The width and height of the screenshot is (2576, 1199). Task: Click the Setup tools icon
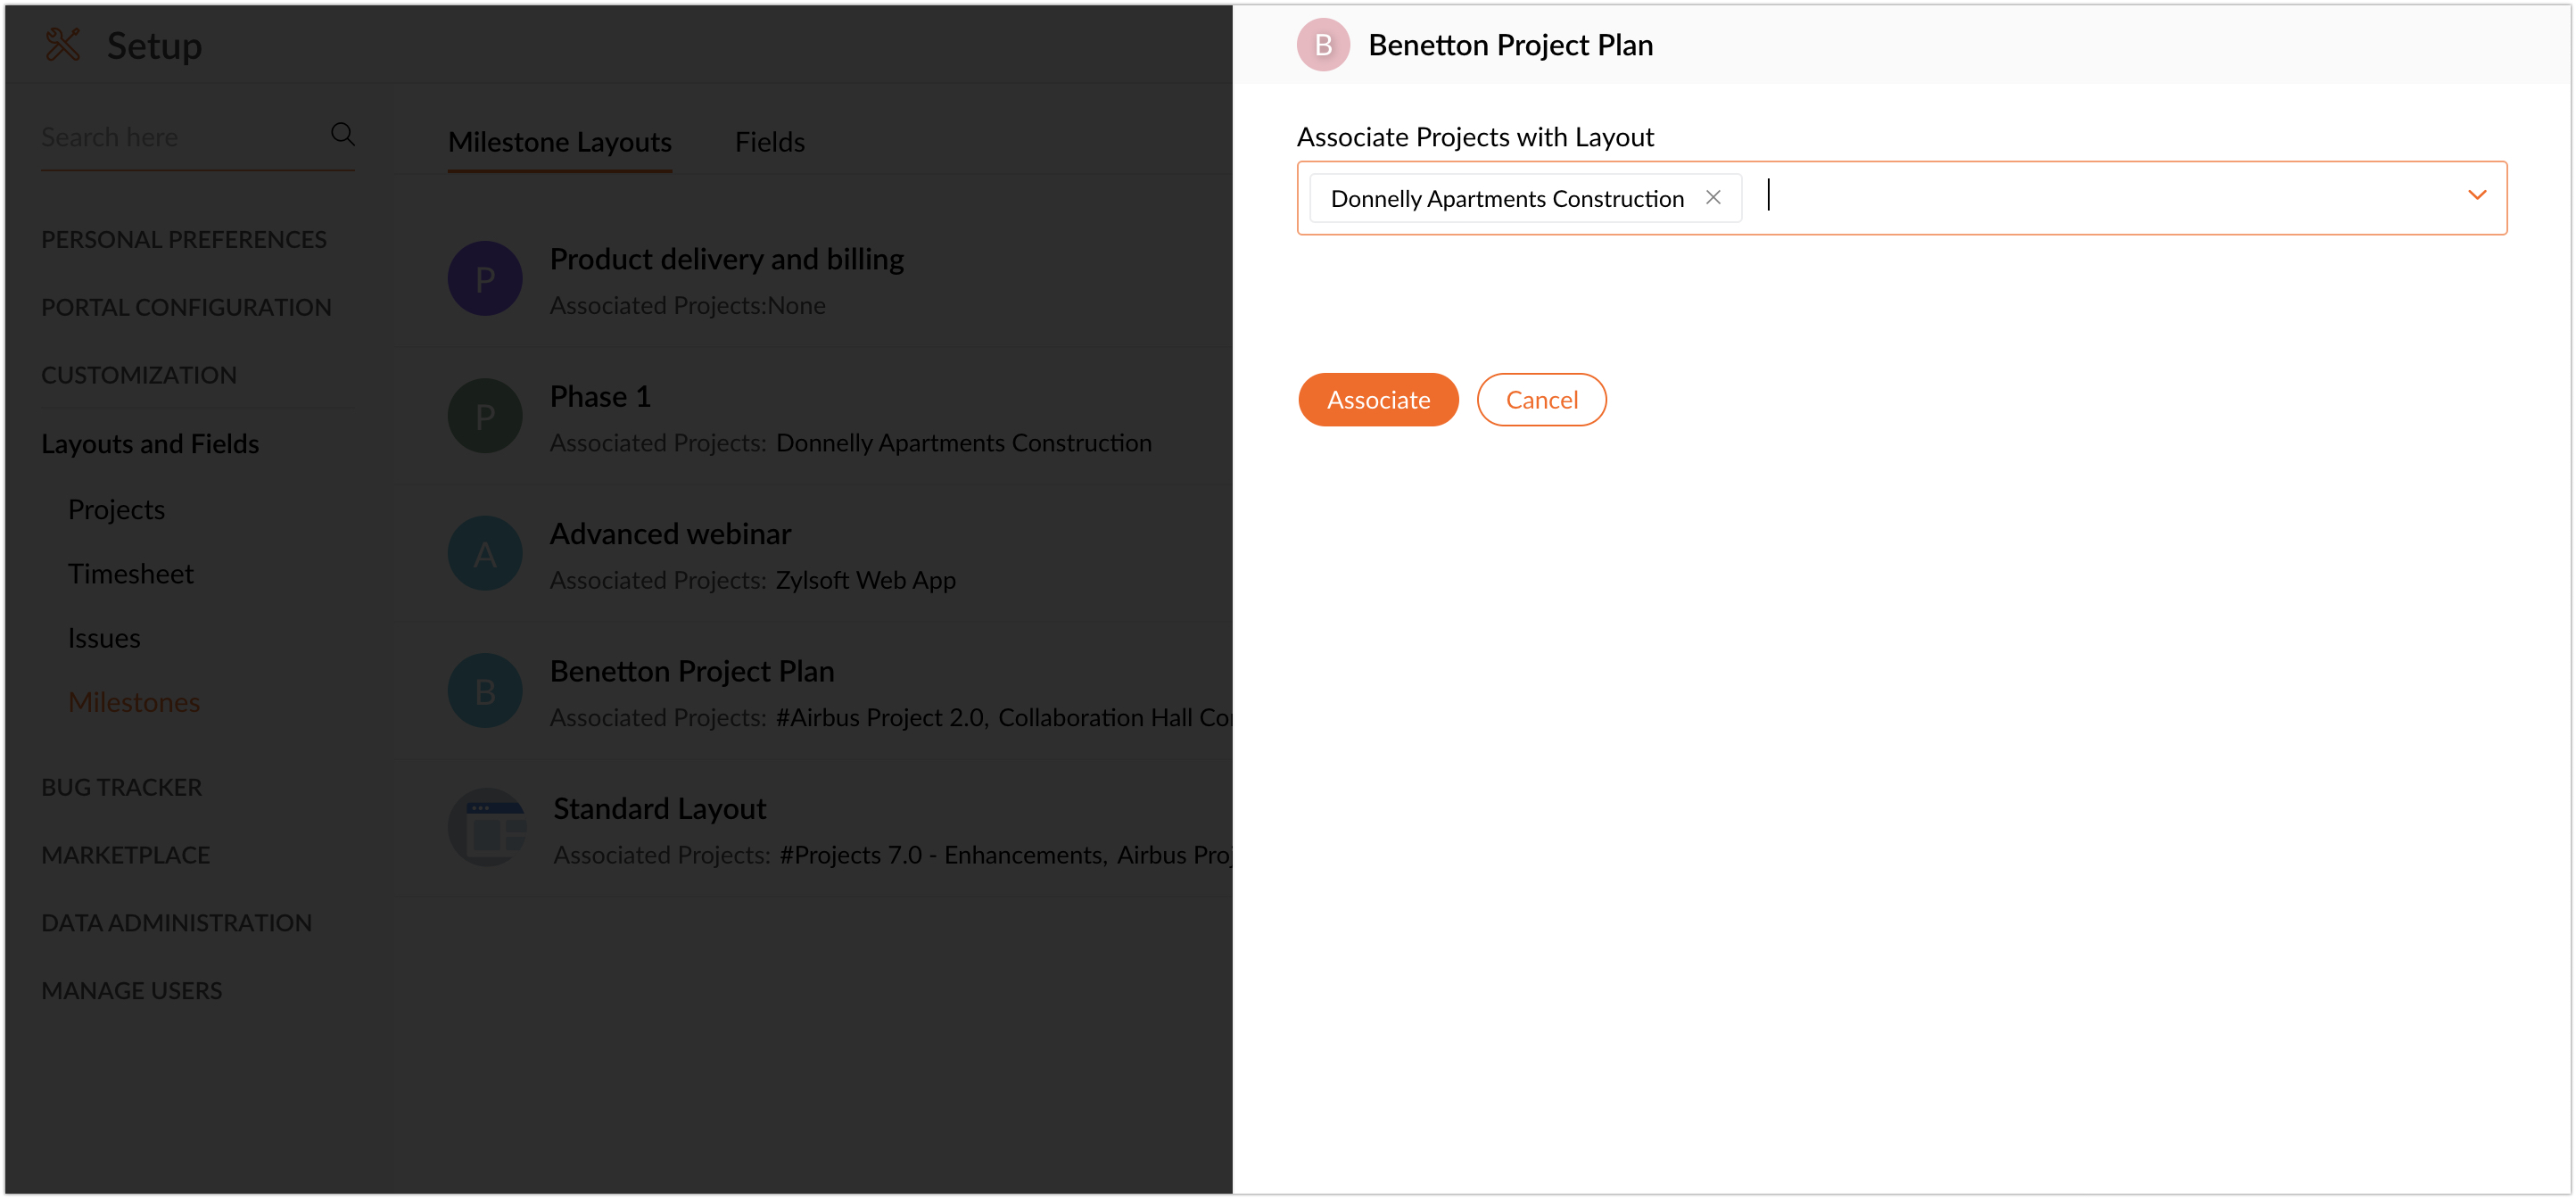point(62,44)
